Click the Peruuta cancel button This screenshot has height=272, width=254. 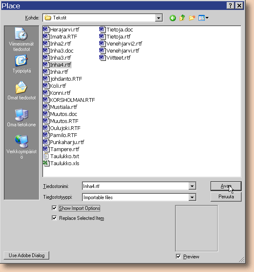(226, 197)
